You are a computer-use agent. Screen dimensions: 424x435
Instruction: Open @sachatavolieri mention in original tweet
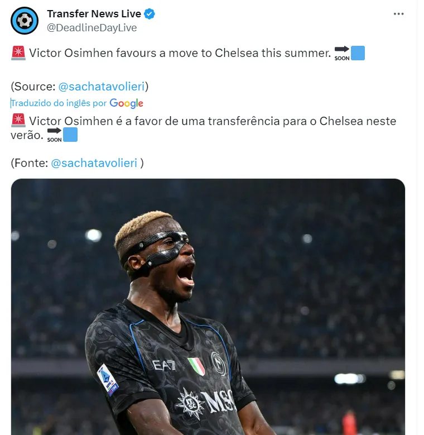click(x=102, y=87)
